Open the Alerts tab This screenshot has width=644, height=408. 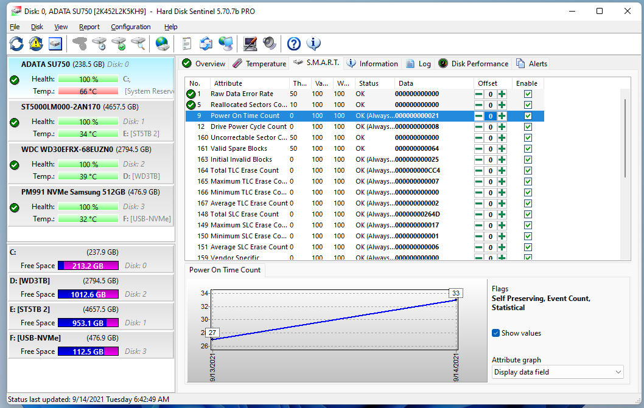532,64
